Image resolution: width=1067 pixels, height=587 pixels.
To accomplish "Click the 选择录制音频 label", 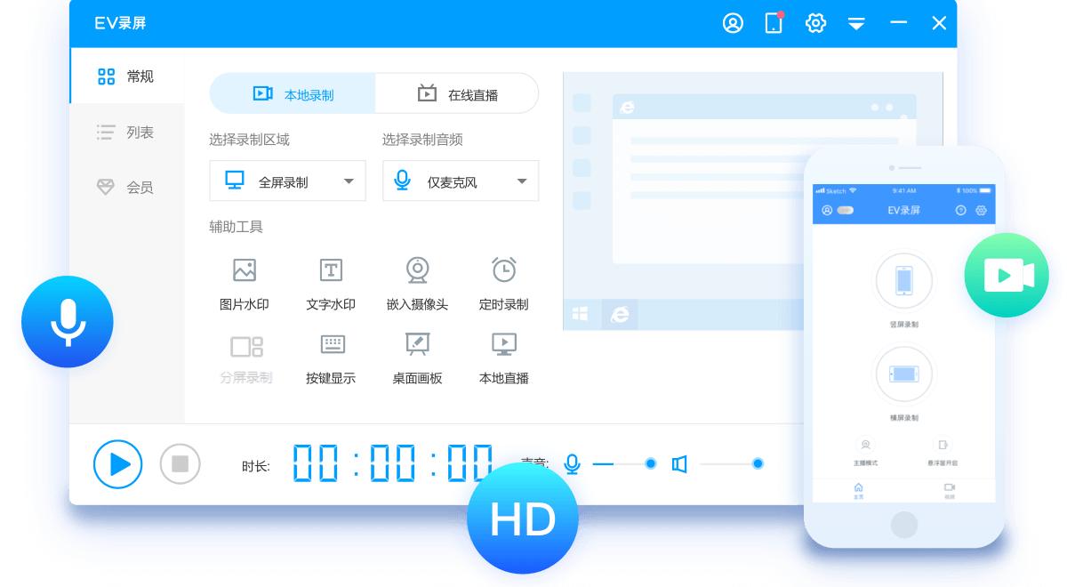I will coord(422,140).
